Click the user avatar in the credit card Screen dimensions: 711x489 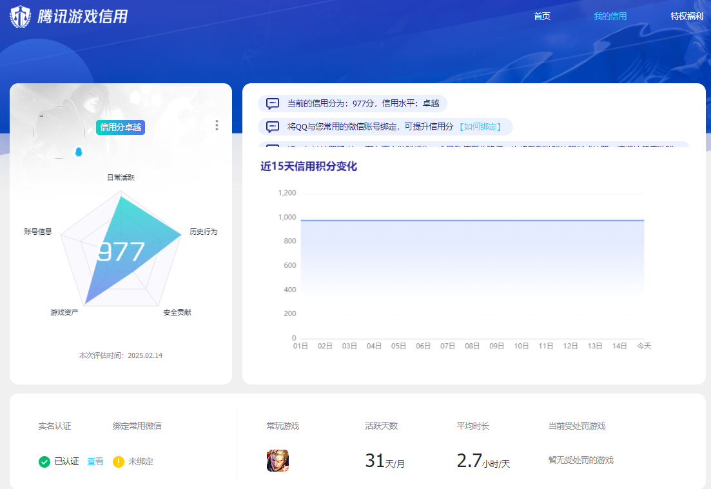pyautogui.click(x=59, y=132)
